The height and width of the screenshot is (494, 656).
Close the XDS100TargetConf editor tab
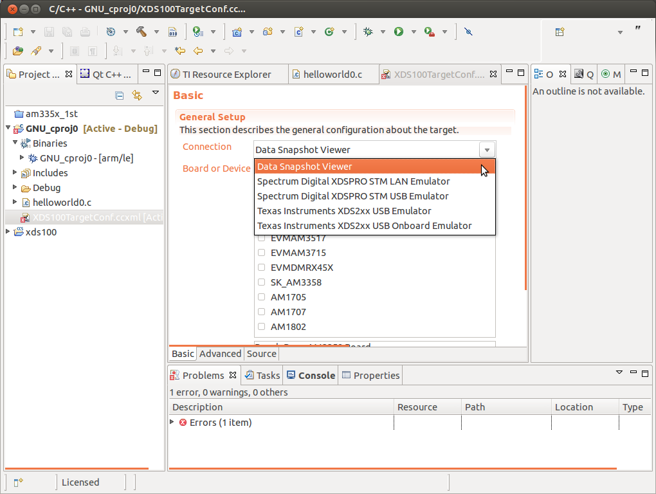pos(493,74)
